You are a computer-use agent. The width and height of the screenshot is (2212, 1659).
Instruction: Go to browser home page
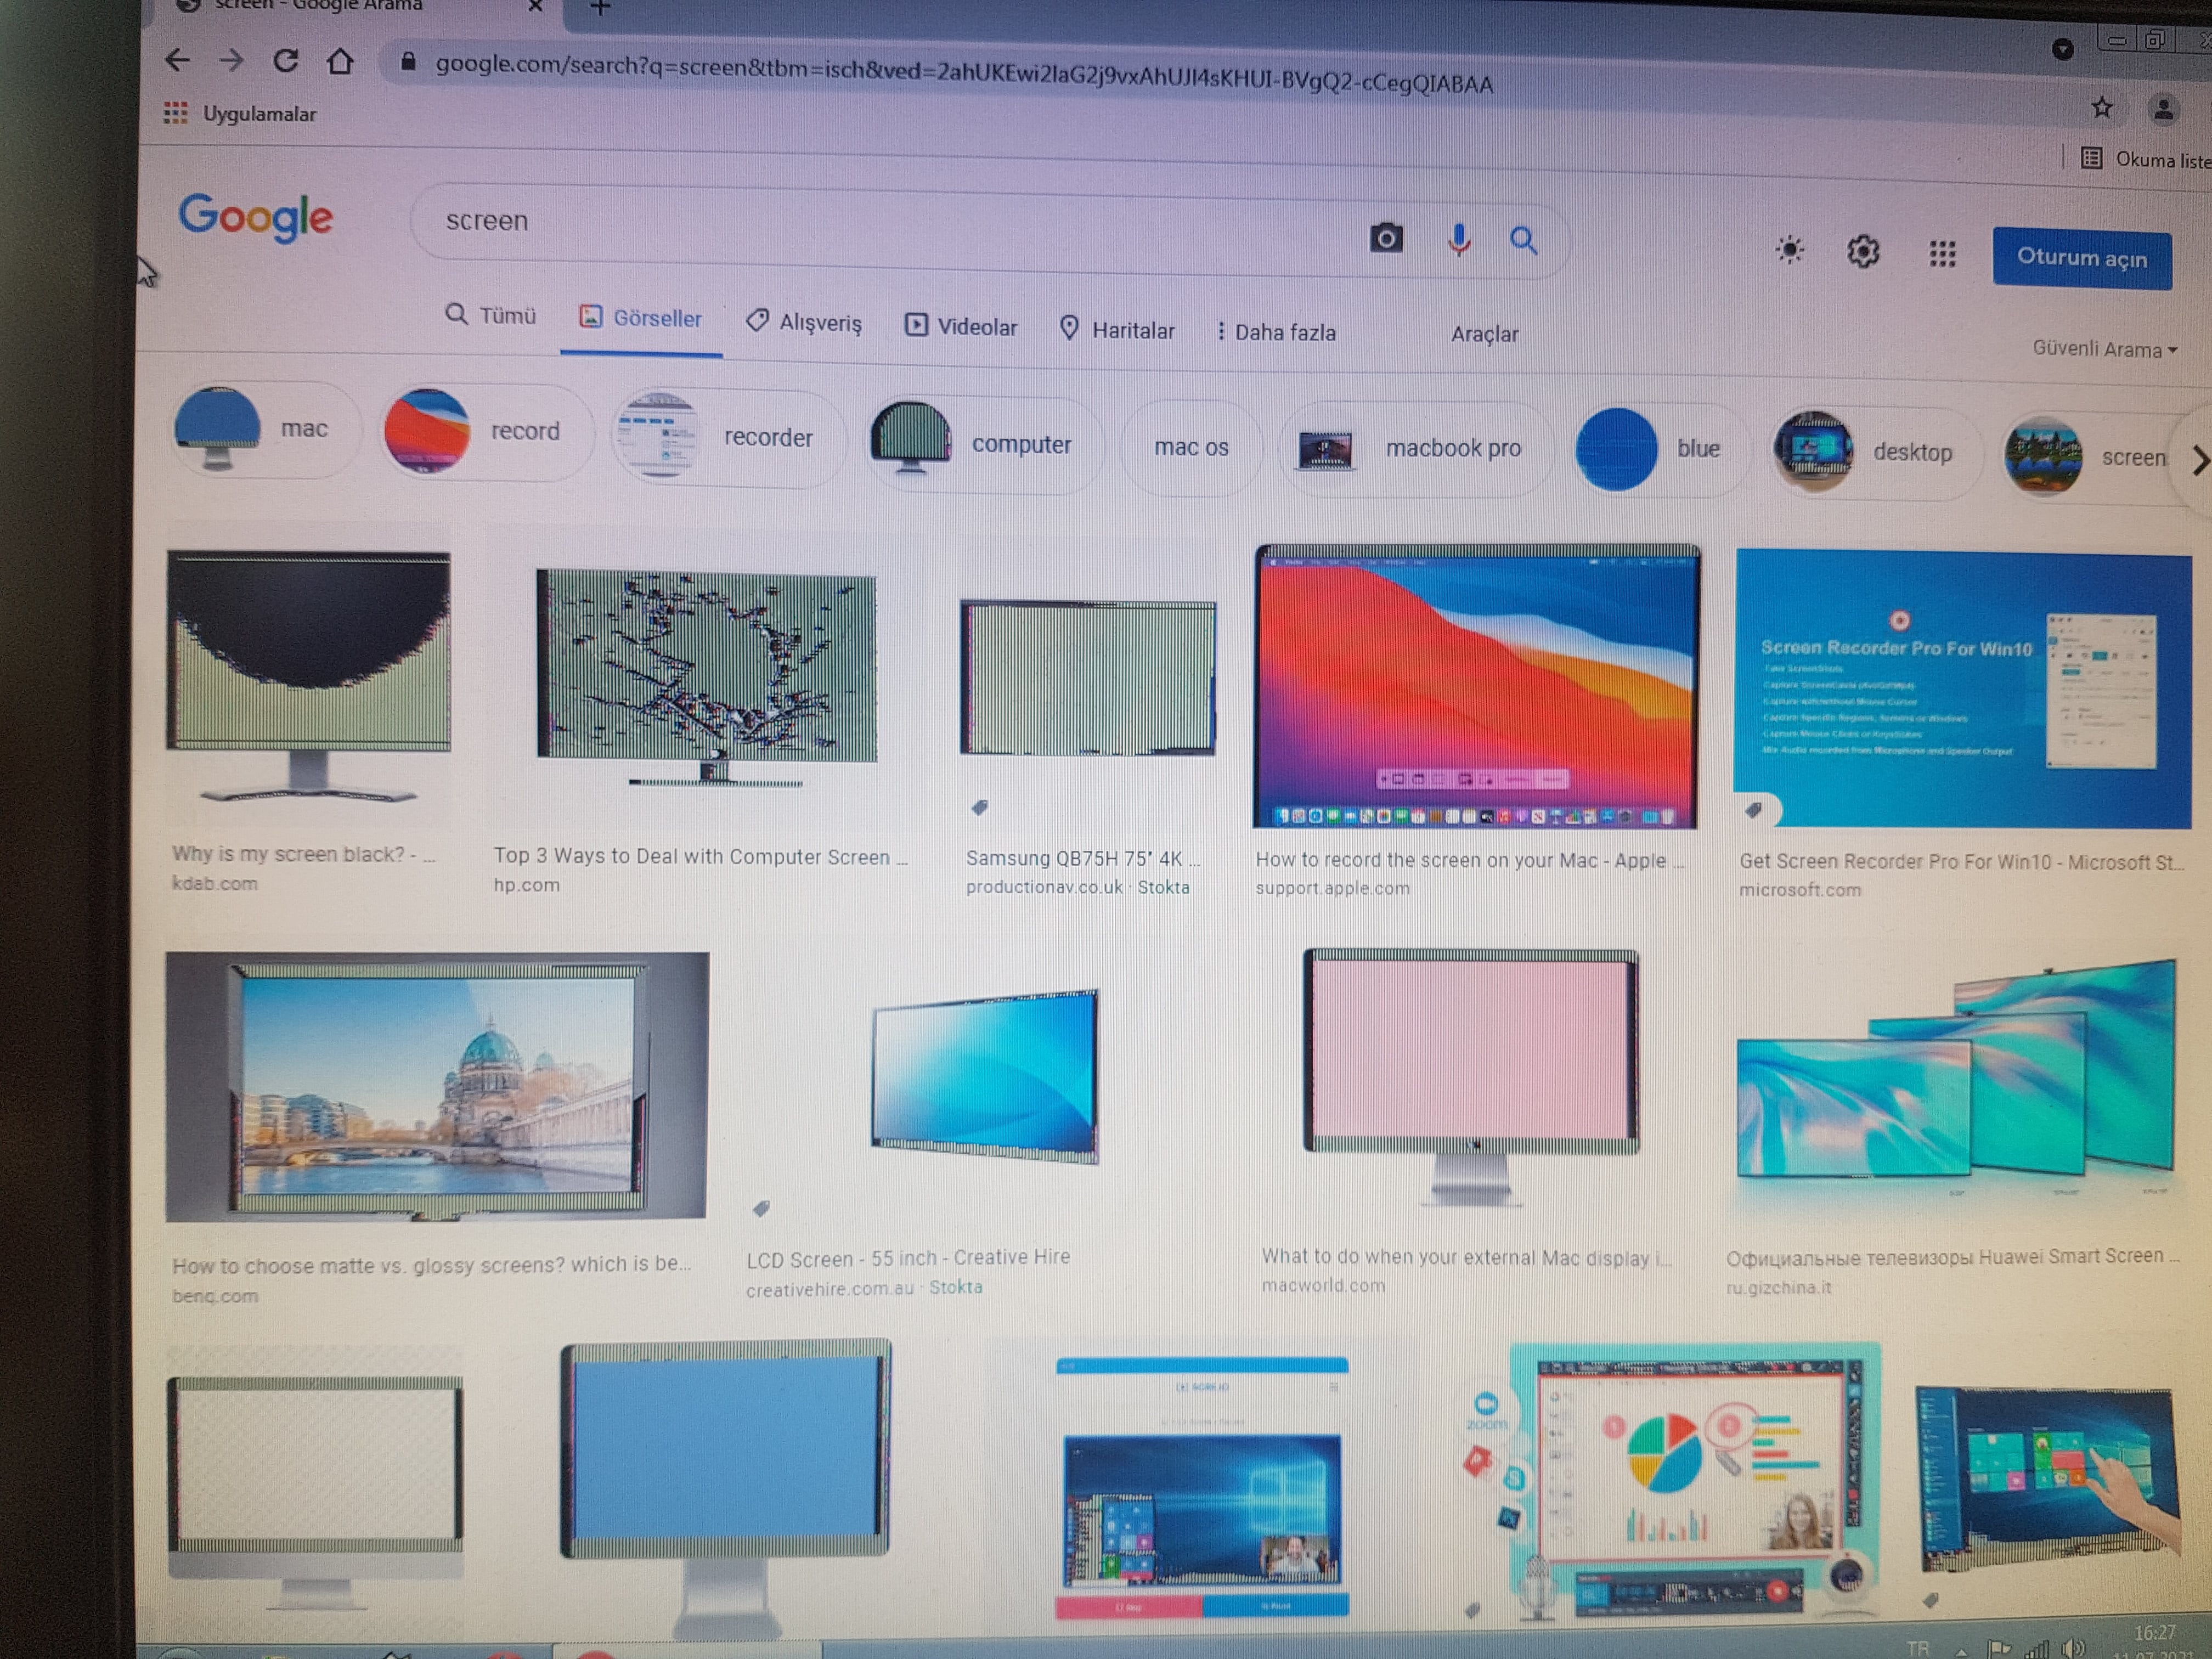pyautogui.click(x=340, y=62)
